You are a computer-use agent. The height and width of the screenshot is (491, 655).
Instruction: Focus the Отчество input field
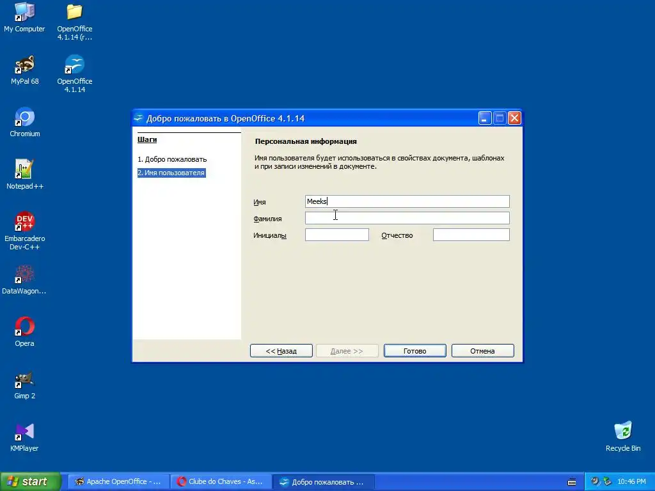pyautogui.click(x=471, y=235)
